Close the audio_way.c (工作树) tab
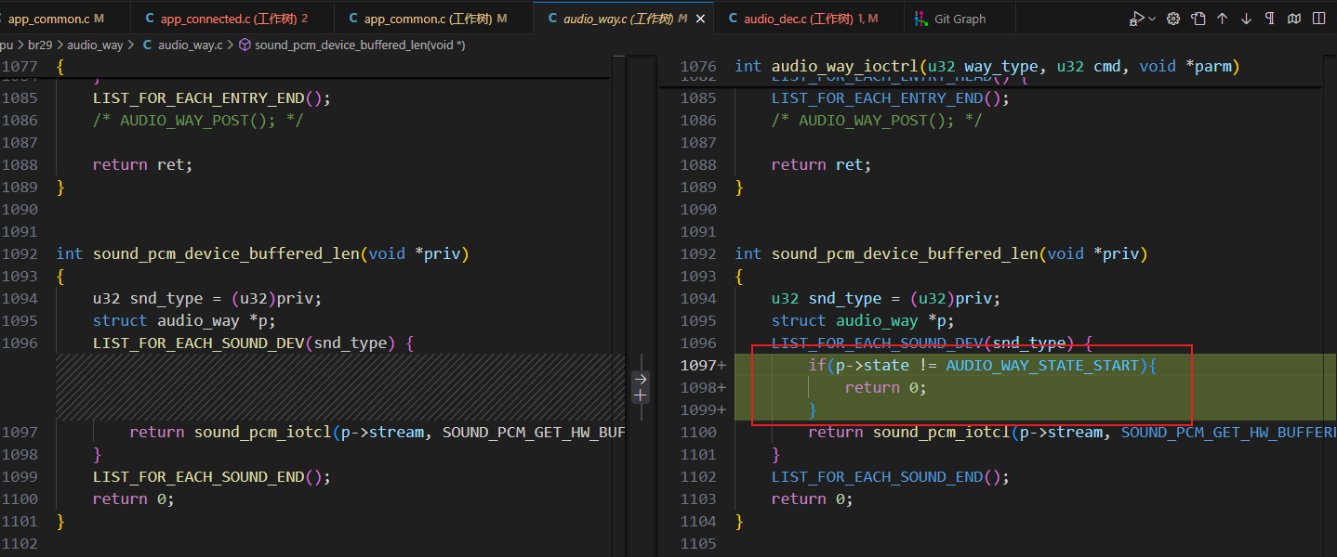Screen dimensions: 1337x557 [700, 19]
